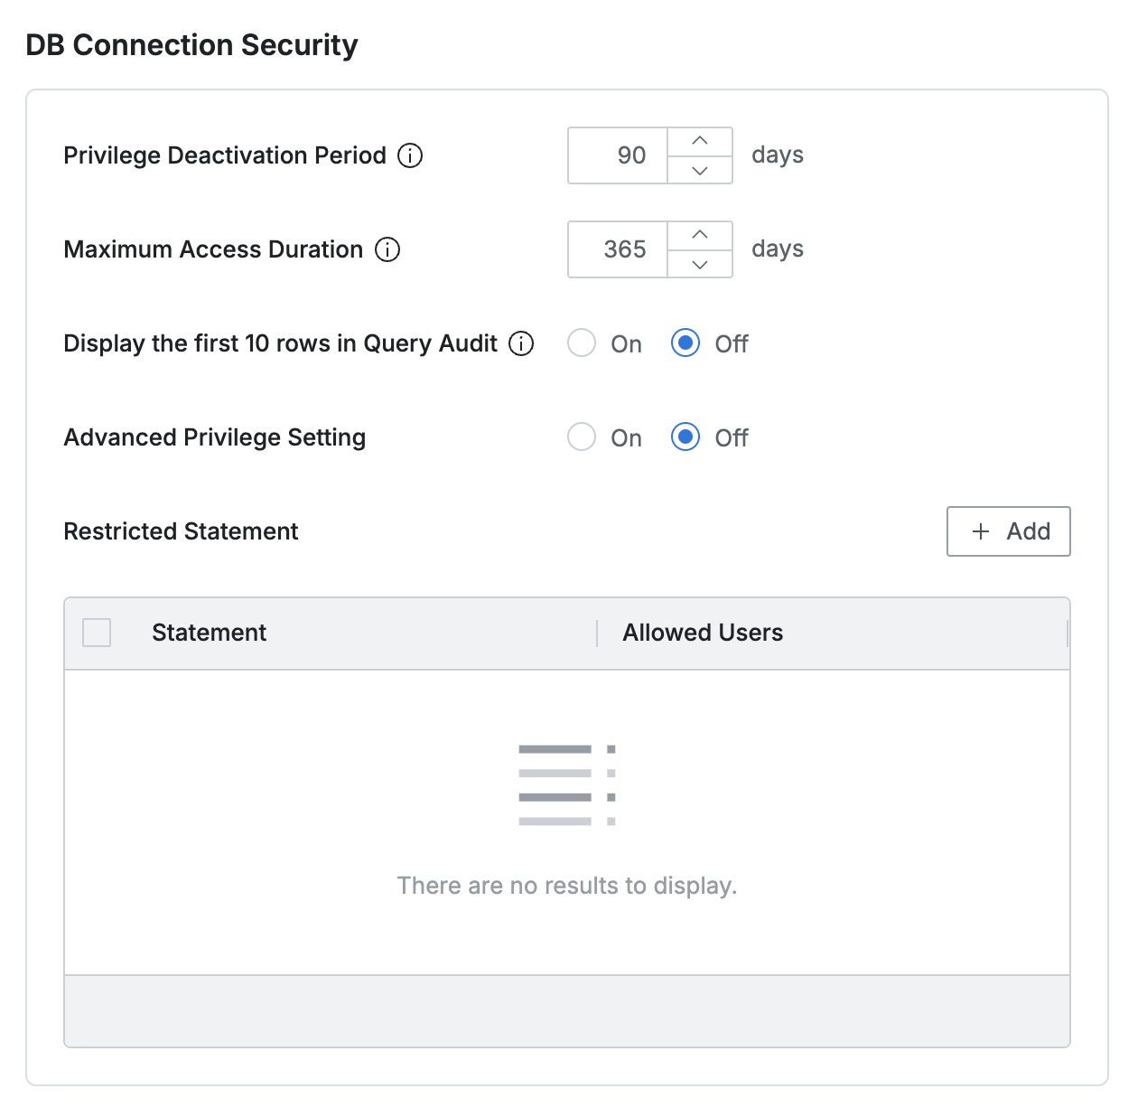Focus the Privilege Deactivation Period value field
Viewport: 1147px width, 1117px height.
click(618, 155)
